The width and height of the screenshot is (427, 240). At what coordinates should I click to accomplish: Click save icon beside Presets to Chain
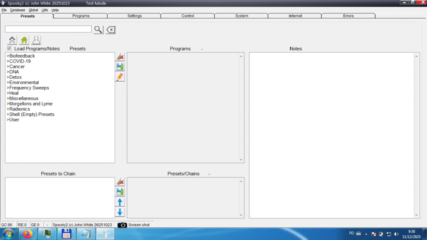point(120,192)
